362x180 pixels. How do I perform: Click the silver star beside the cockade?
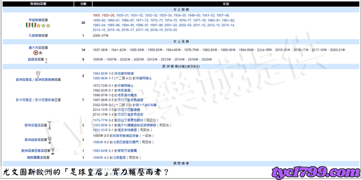41,53
